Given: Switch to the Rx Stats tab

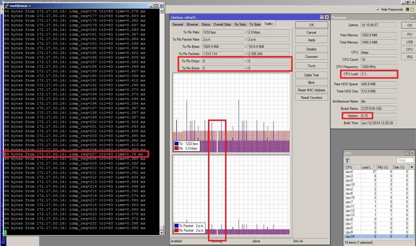Looking at the screenshot, I should point(240,24).
